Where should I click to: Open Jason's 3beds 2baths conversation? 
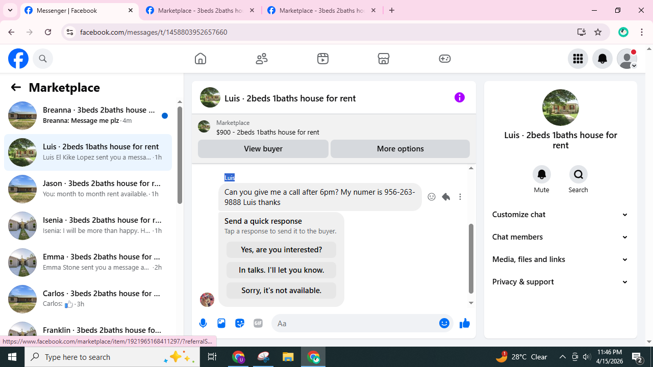coord(88,189)
